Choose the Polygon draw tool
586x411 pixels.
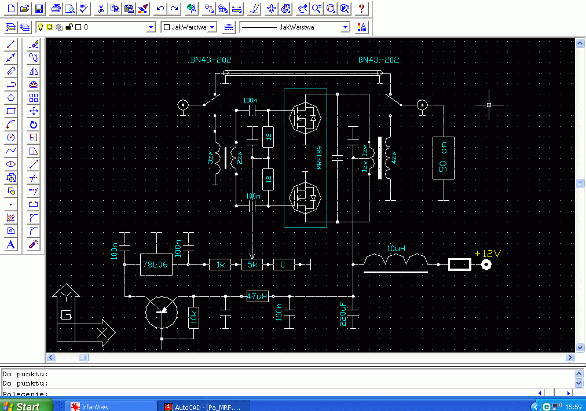10,98
